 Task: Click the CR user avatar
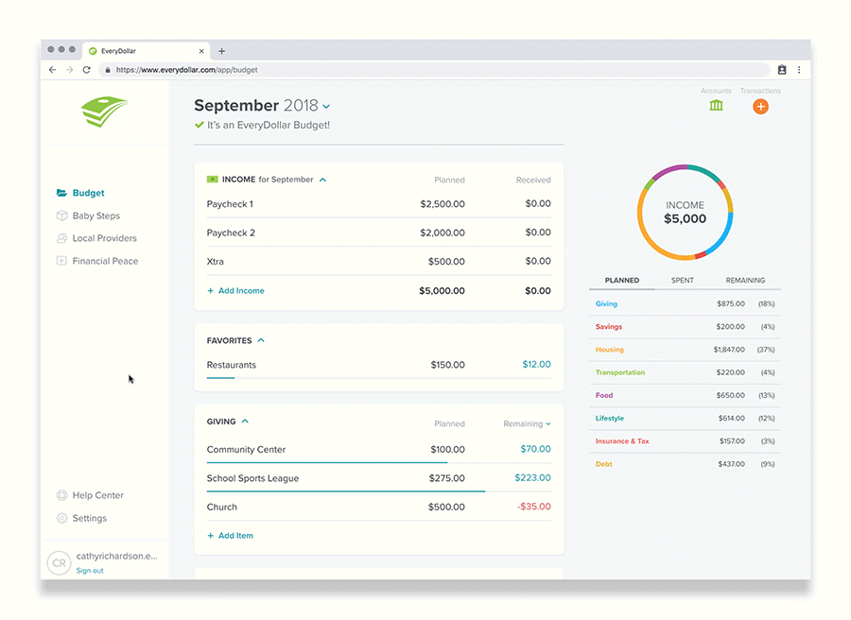coord(60,563)
